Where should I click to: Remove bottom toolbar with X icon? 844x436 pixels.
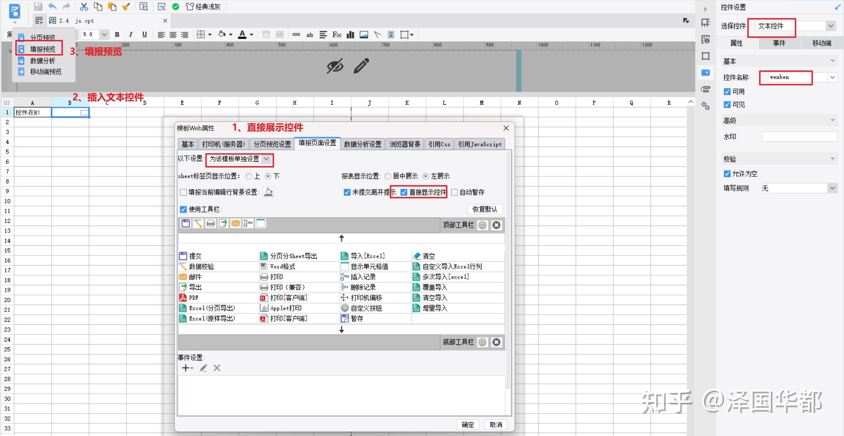click(497, 342)
